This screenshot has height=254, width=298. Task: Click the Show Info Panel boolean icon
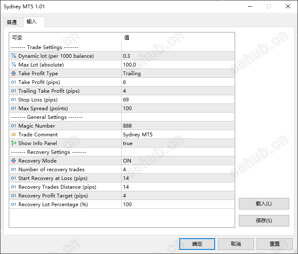click(x=13, y=143)
